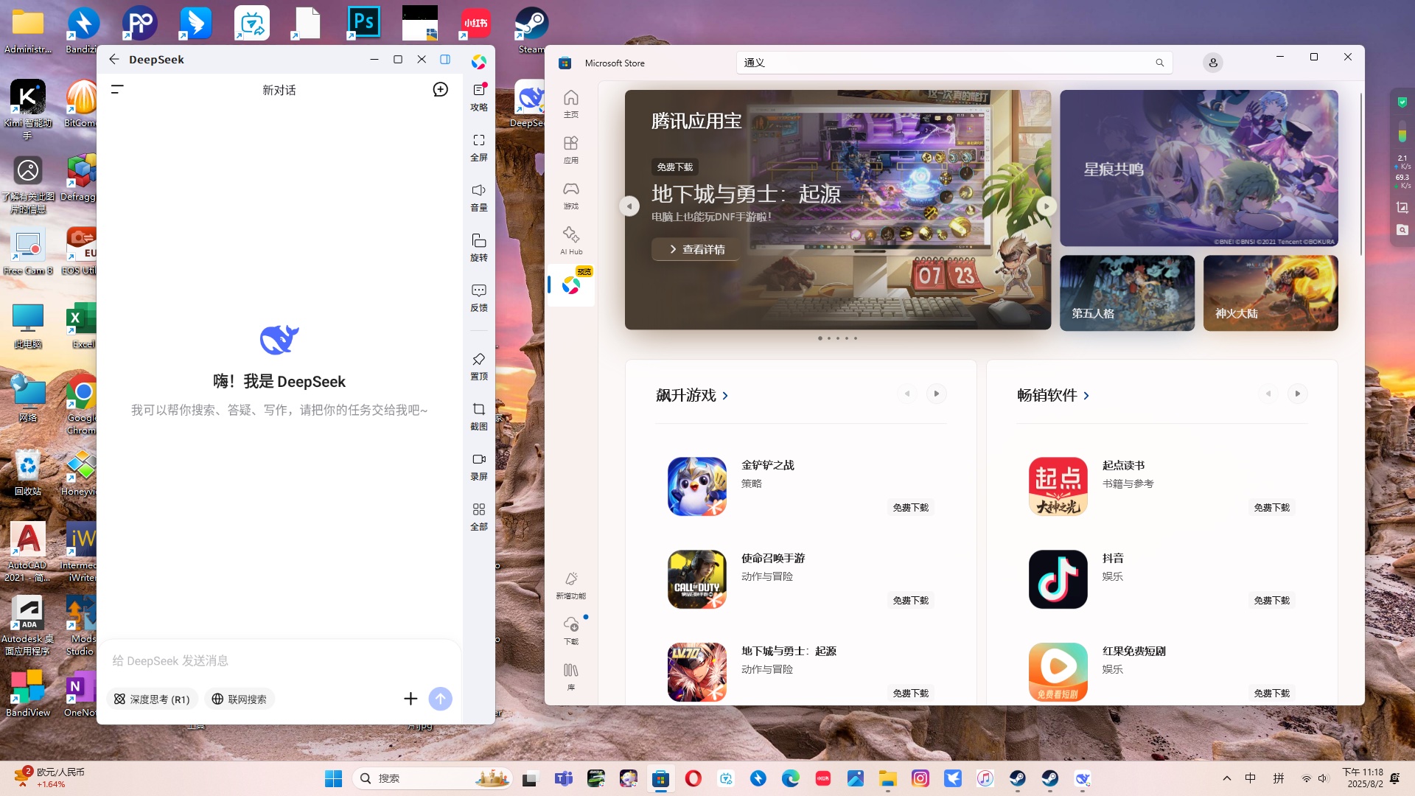Click the taskbar 搜索 box
The height and width of the screenshot is (796, 1415).
tap(433, 778)
